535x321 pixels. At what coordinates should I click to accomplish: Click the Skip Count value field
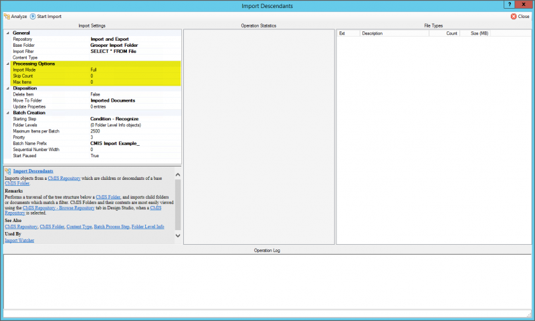(135, 76)
